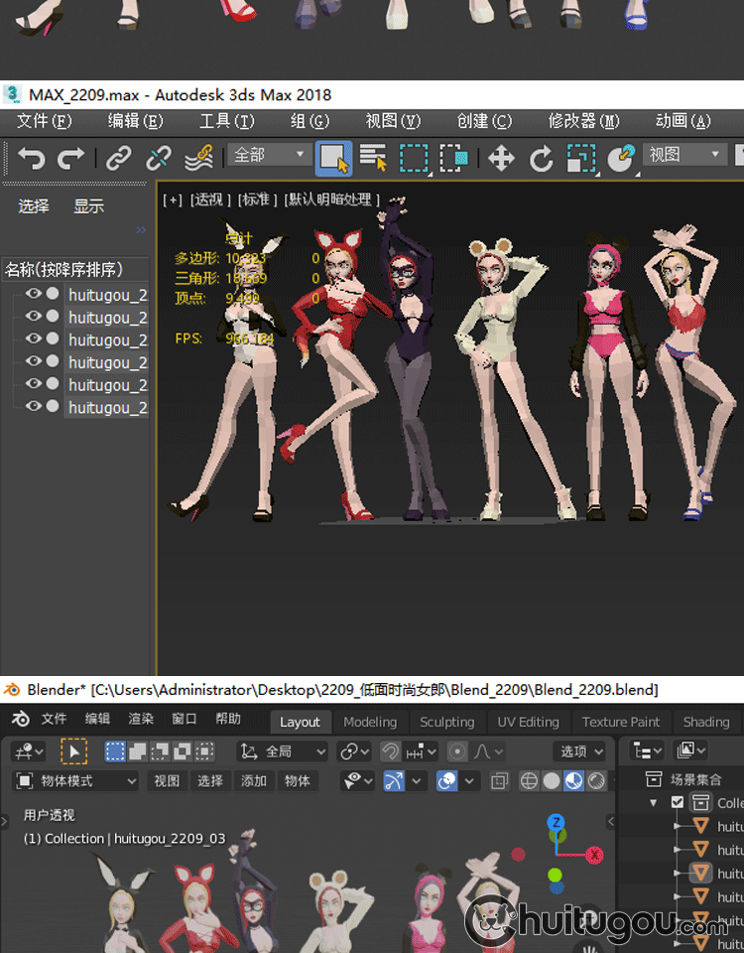
Task: Open Select by Name list icon
Action: 373,158
